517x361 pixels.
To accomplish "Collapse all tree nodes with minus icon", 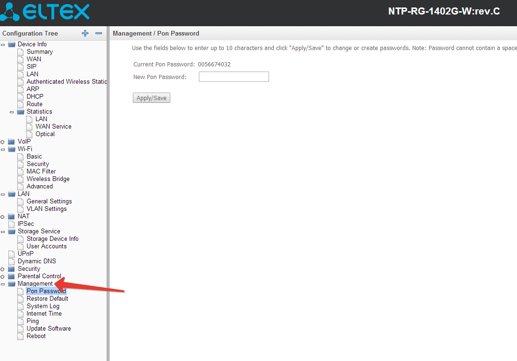I will 99,33.
